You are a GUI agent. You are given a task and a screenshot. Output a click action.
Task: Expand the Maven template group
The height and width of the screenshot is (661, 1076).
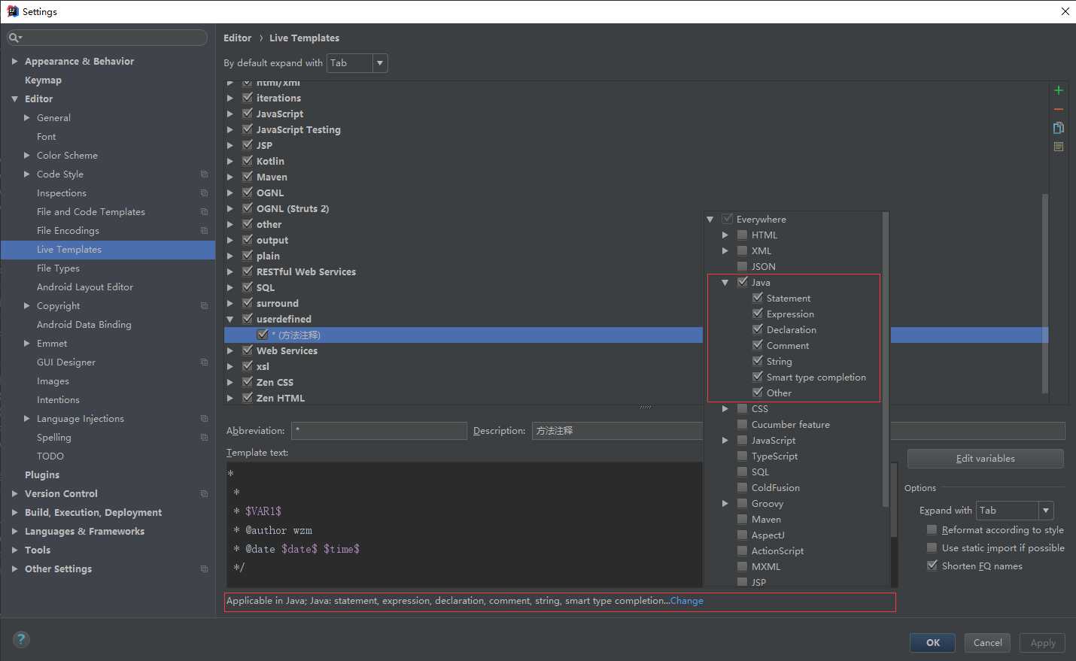tap(230, 177)
